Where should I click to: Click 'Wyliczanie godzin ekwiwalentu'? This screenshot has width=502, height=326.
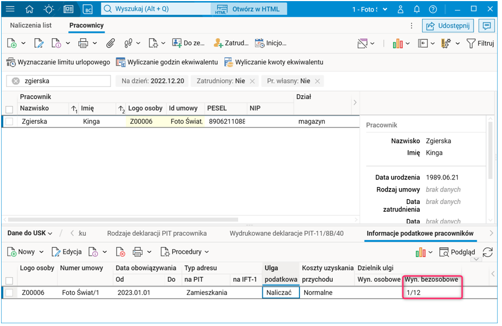click(167, 62)
